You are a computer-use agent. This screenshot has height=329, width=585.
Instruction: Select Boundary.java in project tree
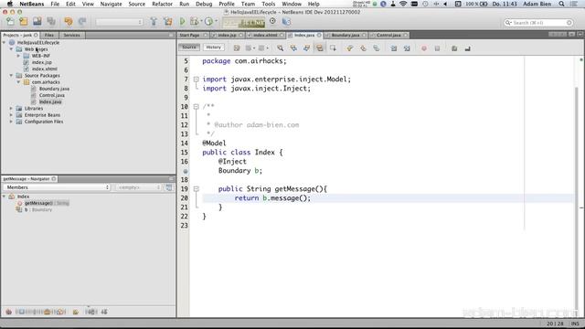[54, 89]
